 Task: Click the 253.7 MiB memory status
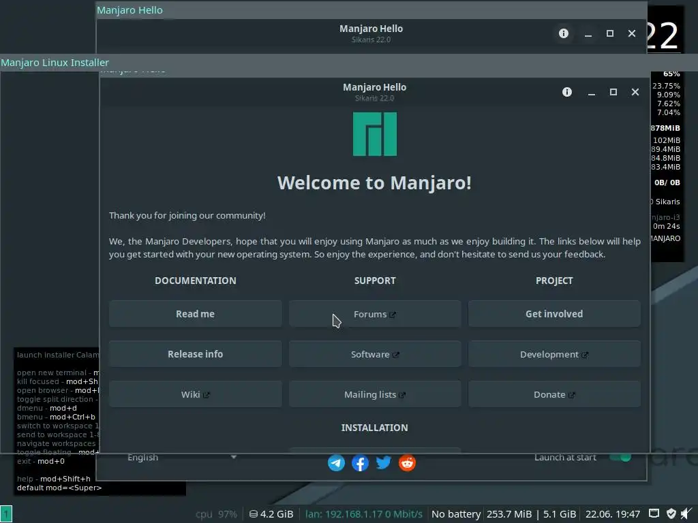509,514
